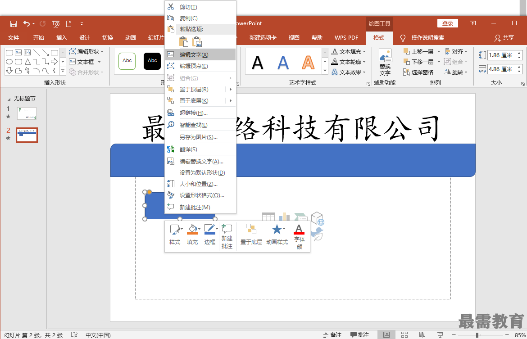
Task: Click 下移一层 send backward button
Action: [418, 62]
